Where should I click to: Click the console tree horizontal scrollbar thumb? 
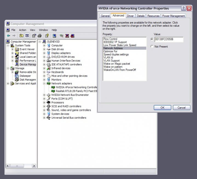coord(17,166)
